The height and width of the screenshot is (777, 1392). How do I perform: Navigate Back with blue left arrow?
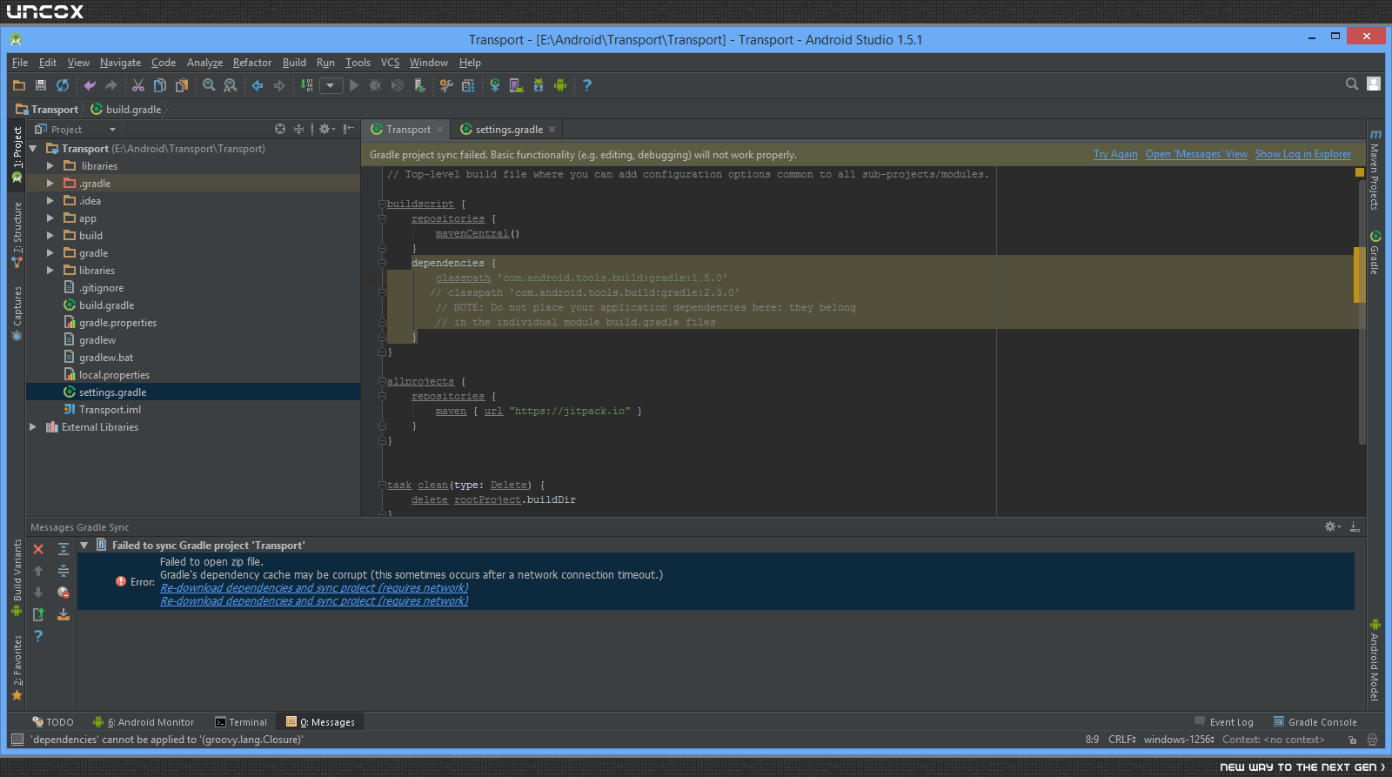point(258,85)
